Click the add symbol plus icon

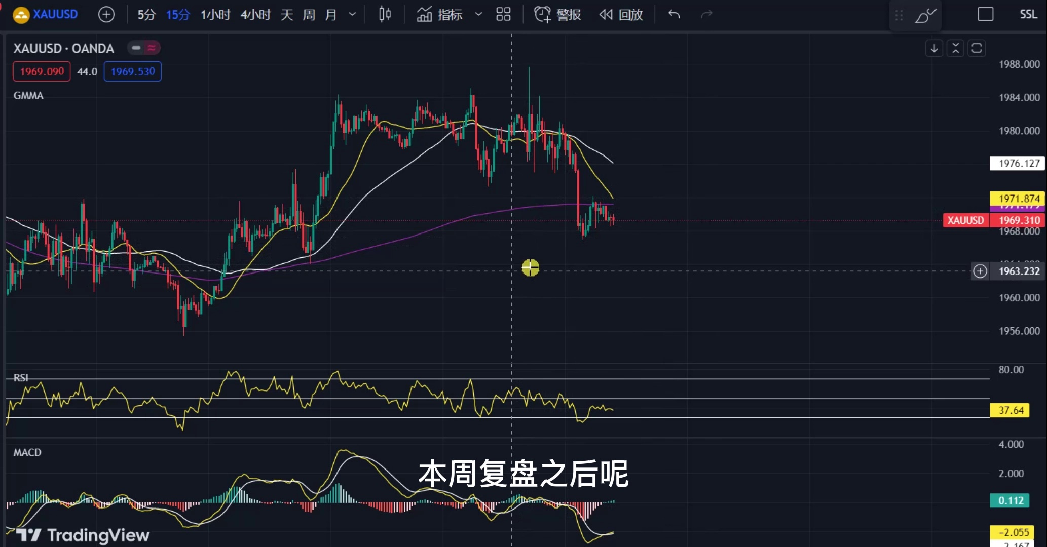click(106, 14)
